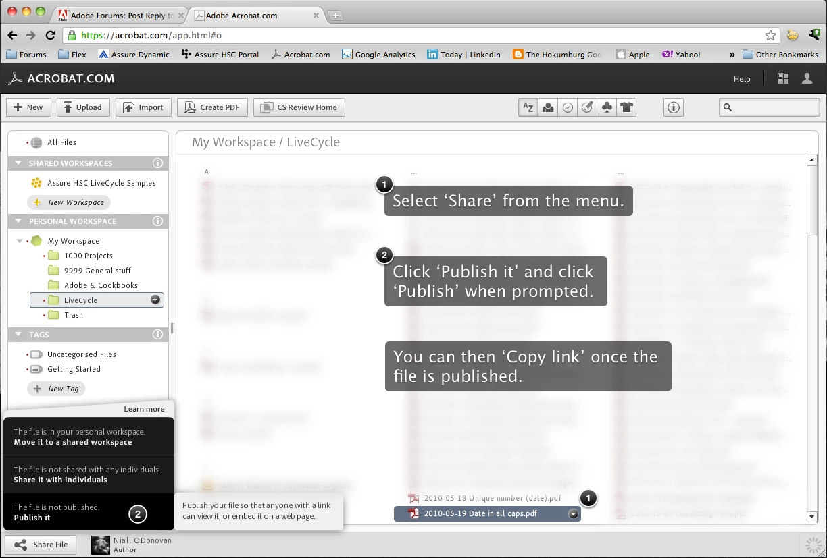The width and height of the screenshot is (827, 558).
Task: Sort by last edited using the pencil icon
Action: [x=587, y=107]
